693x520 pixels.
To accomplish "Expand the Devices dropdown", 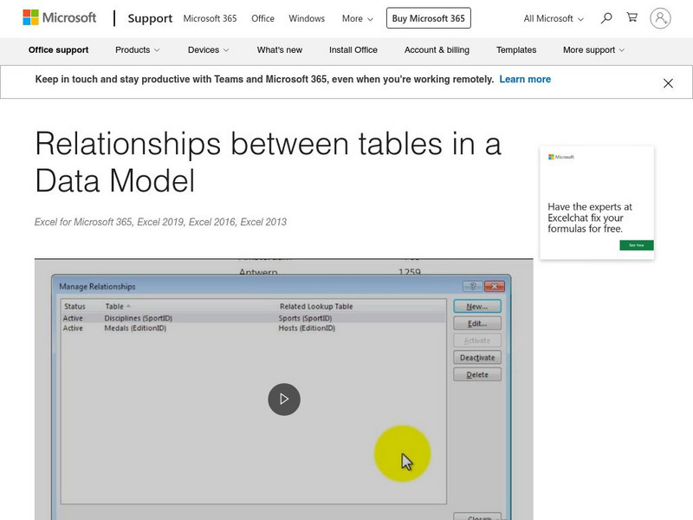I will click(x=208, y=50).
